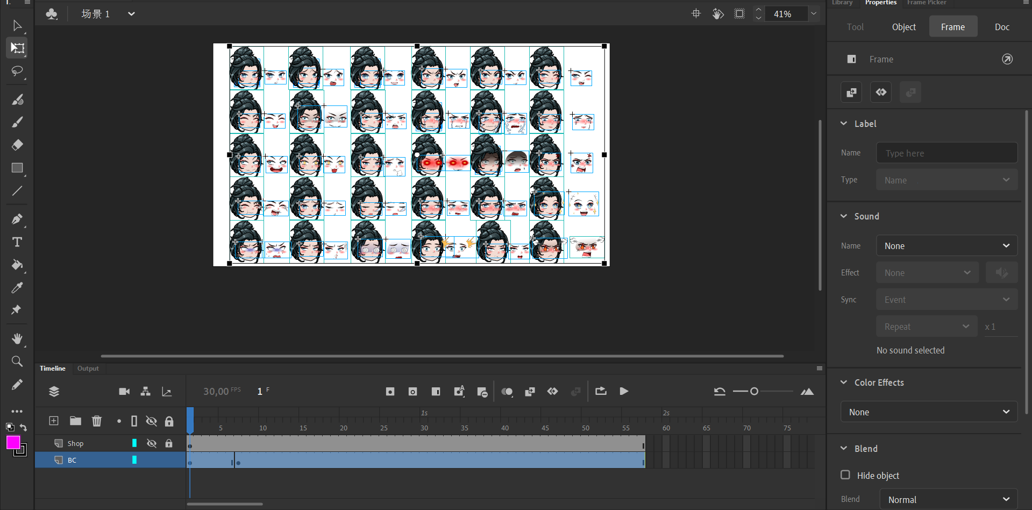
Task: Select the Lasso tool
Action: [17, 71]
